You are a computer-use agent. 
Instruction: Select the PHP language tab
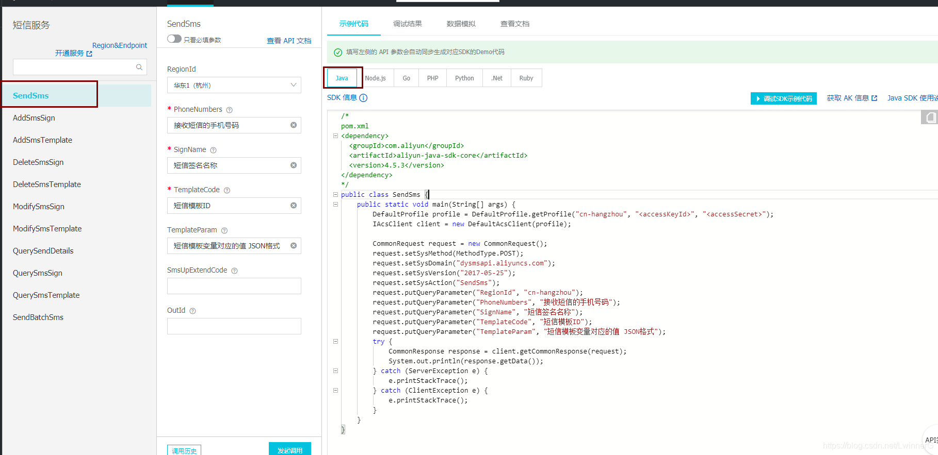pyautogui.click(x=433, y=78)
